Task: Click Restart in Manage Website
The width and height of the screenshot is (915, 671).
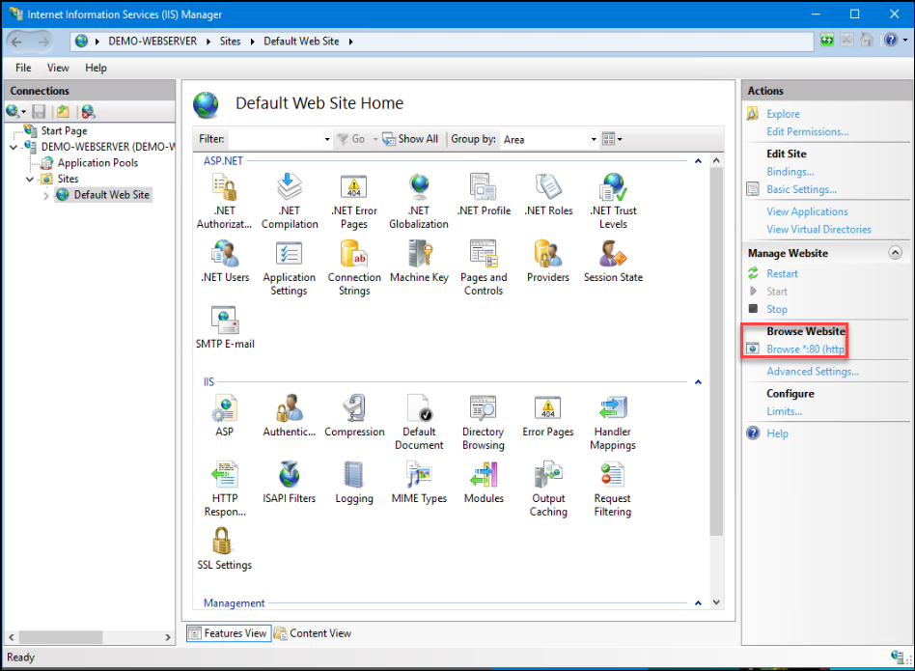Action: [782, 273]
